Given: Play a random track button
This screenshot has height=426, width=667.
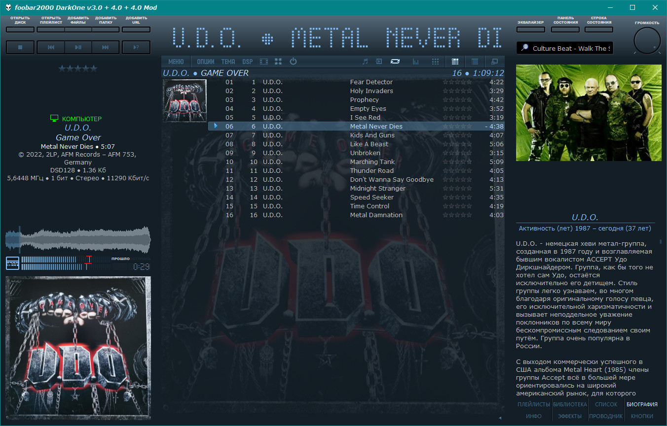Looking at the screenshot, I should point(136,47).
